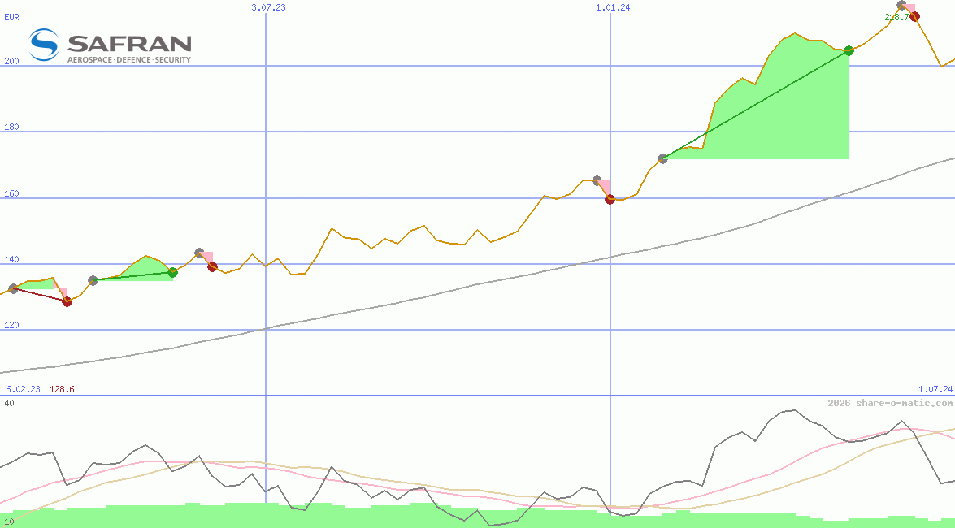The height and width of the screenshot is (528, 955).
Task: Click the 1.07.24 end date label
Action: click(x=935, y=389)
